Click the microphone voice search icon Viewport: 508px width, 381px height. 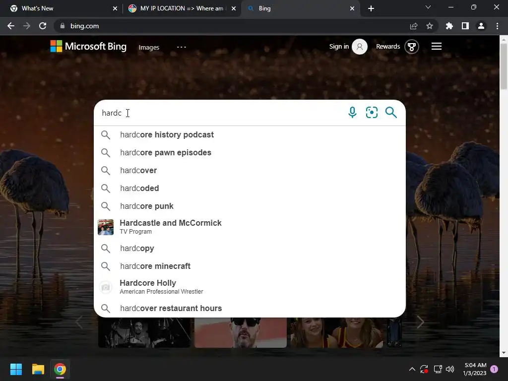tap(352, 113)
